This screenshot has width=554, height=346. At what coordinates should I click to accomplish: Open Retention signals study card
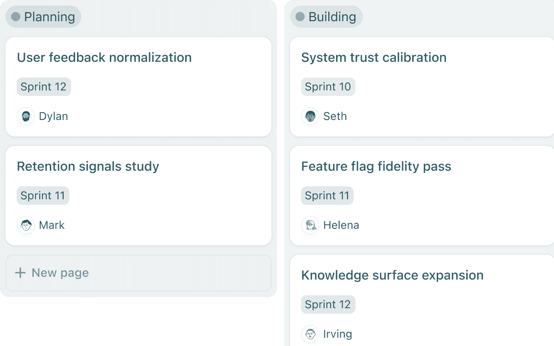pos(88,167)
